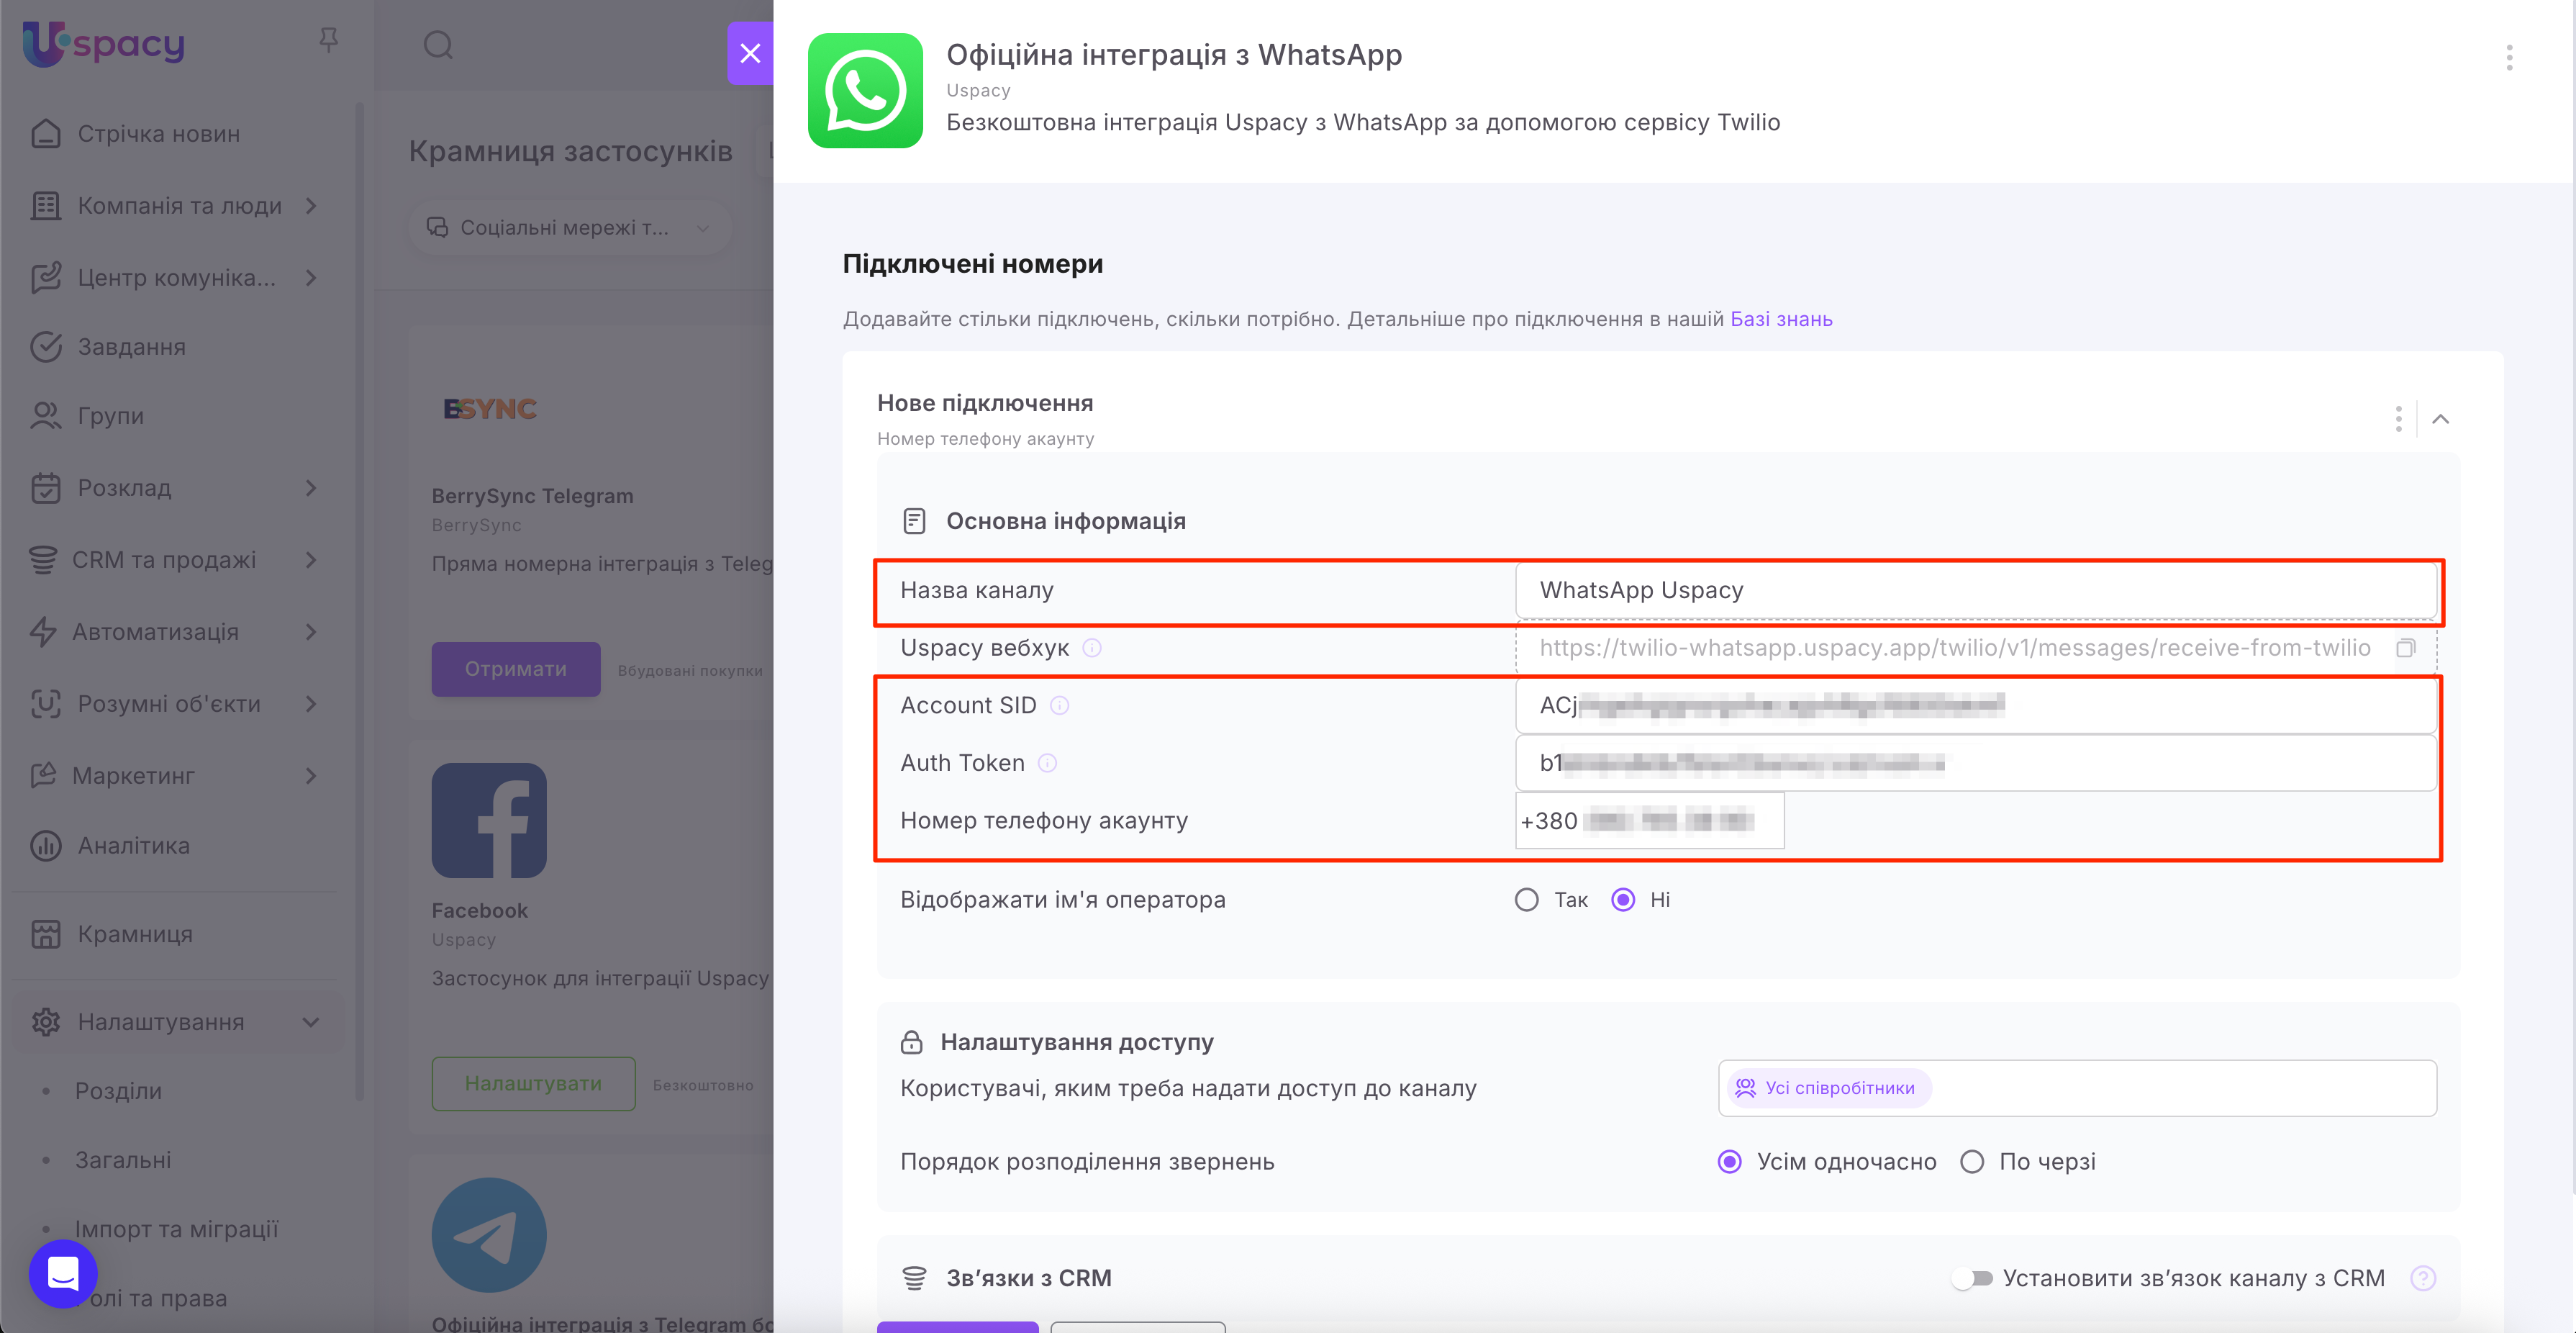Viewport: 2576px width, 1333px height.
Task: Select 'Так' for displaying operator name
Action: coord(1526,900)
